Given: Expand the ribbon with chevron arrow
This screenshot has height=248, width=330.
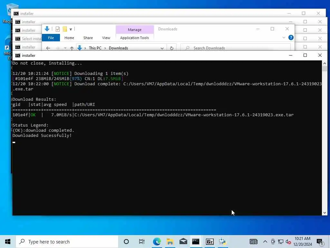Looking at the screenshot, I should pos(284,37).
